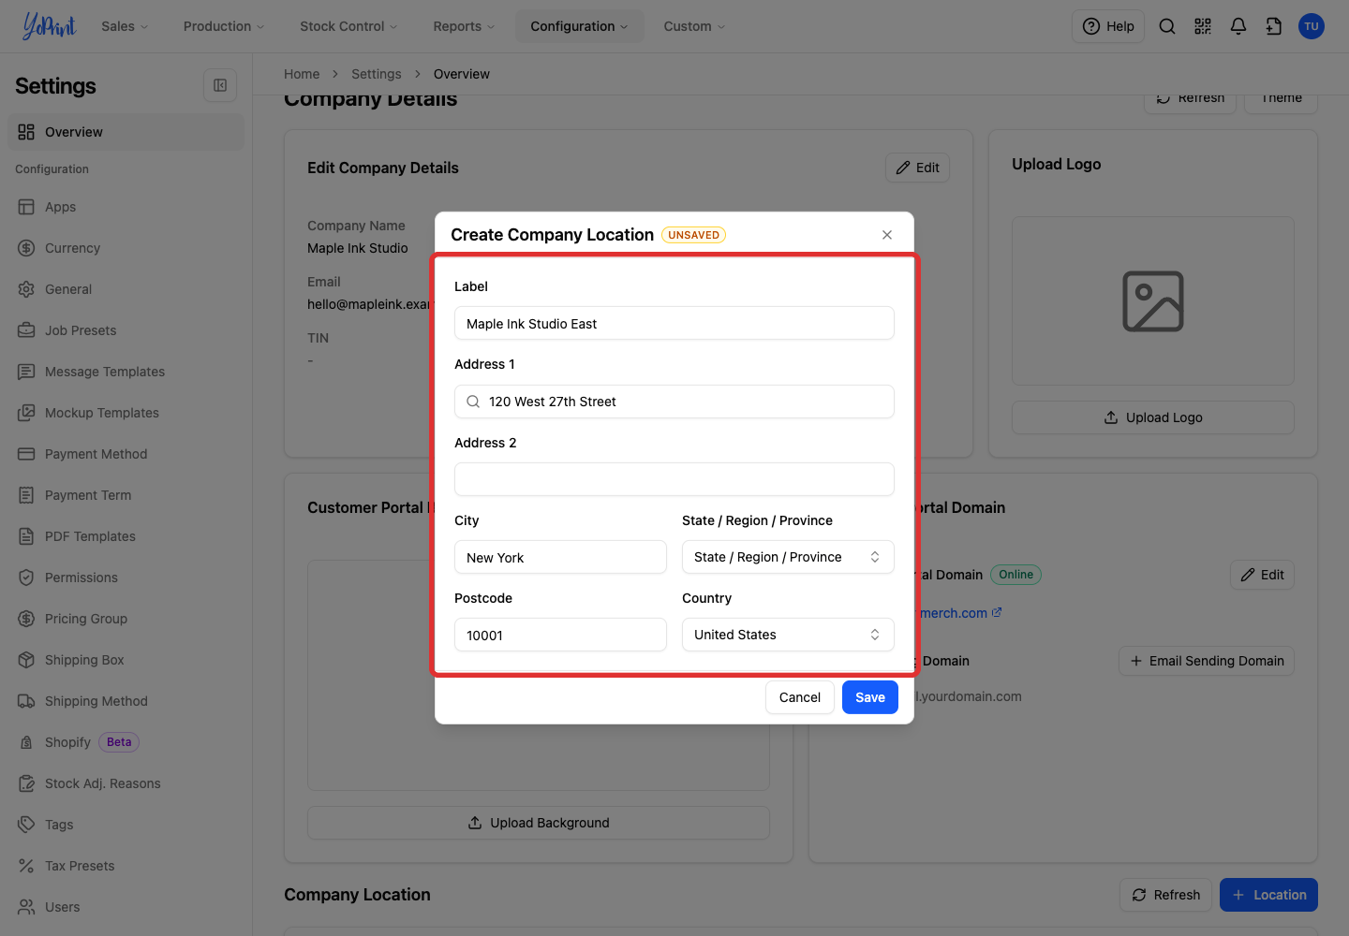Viewport: 1349px width, 936px height.
Task: Open State / Region / Province dropdown
Action: [x=788, y=557]
